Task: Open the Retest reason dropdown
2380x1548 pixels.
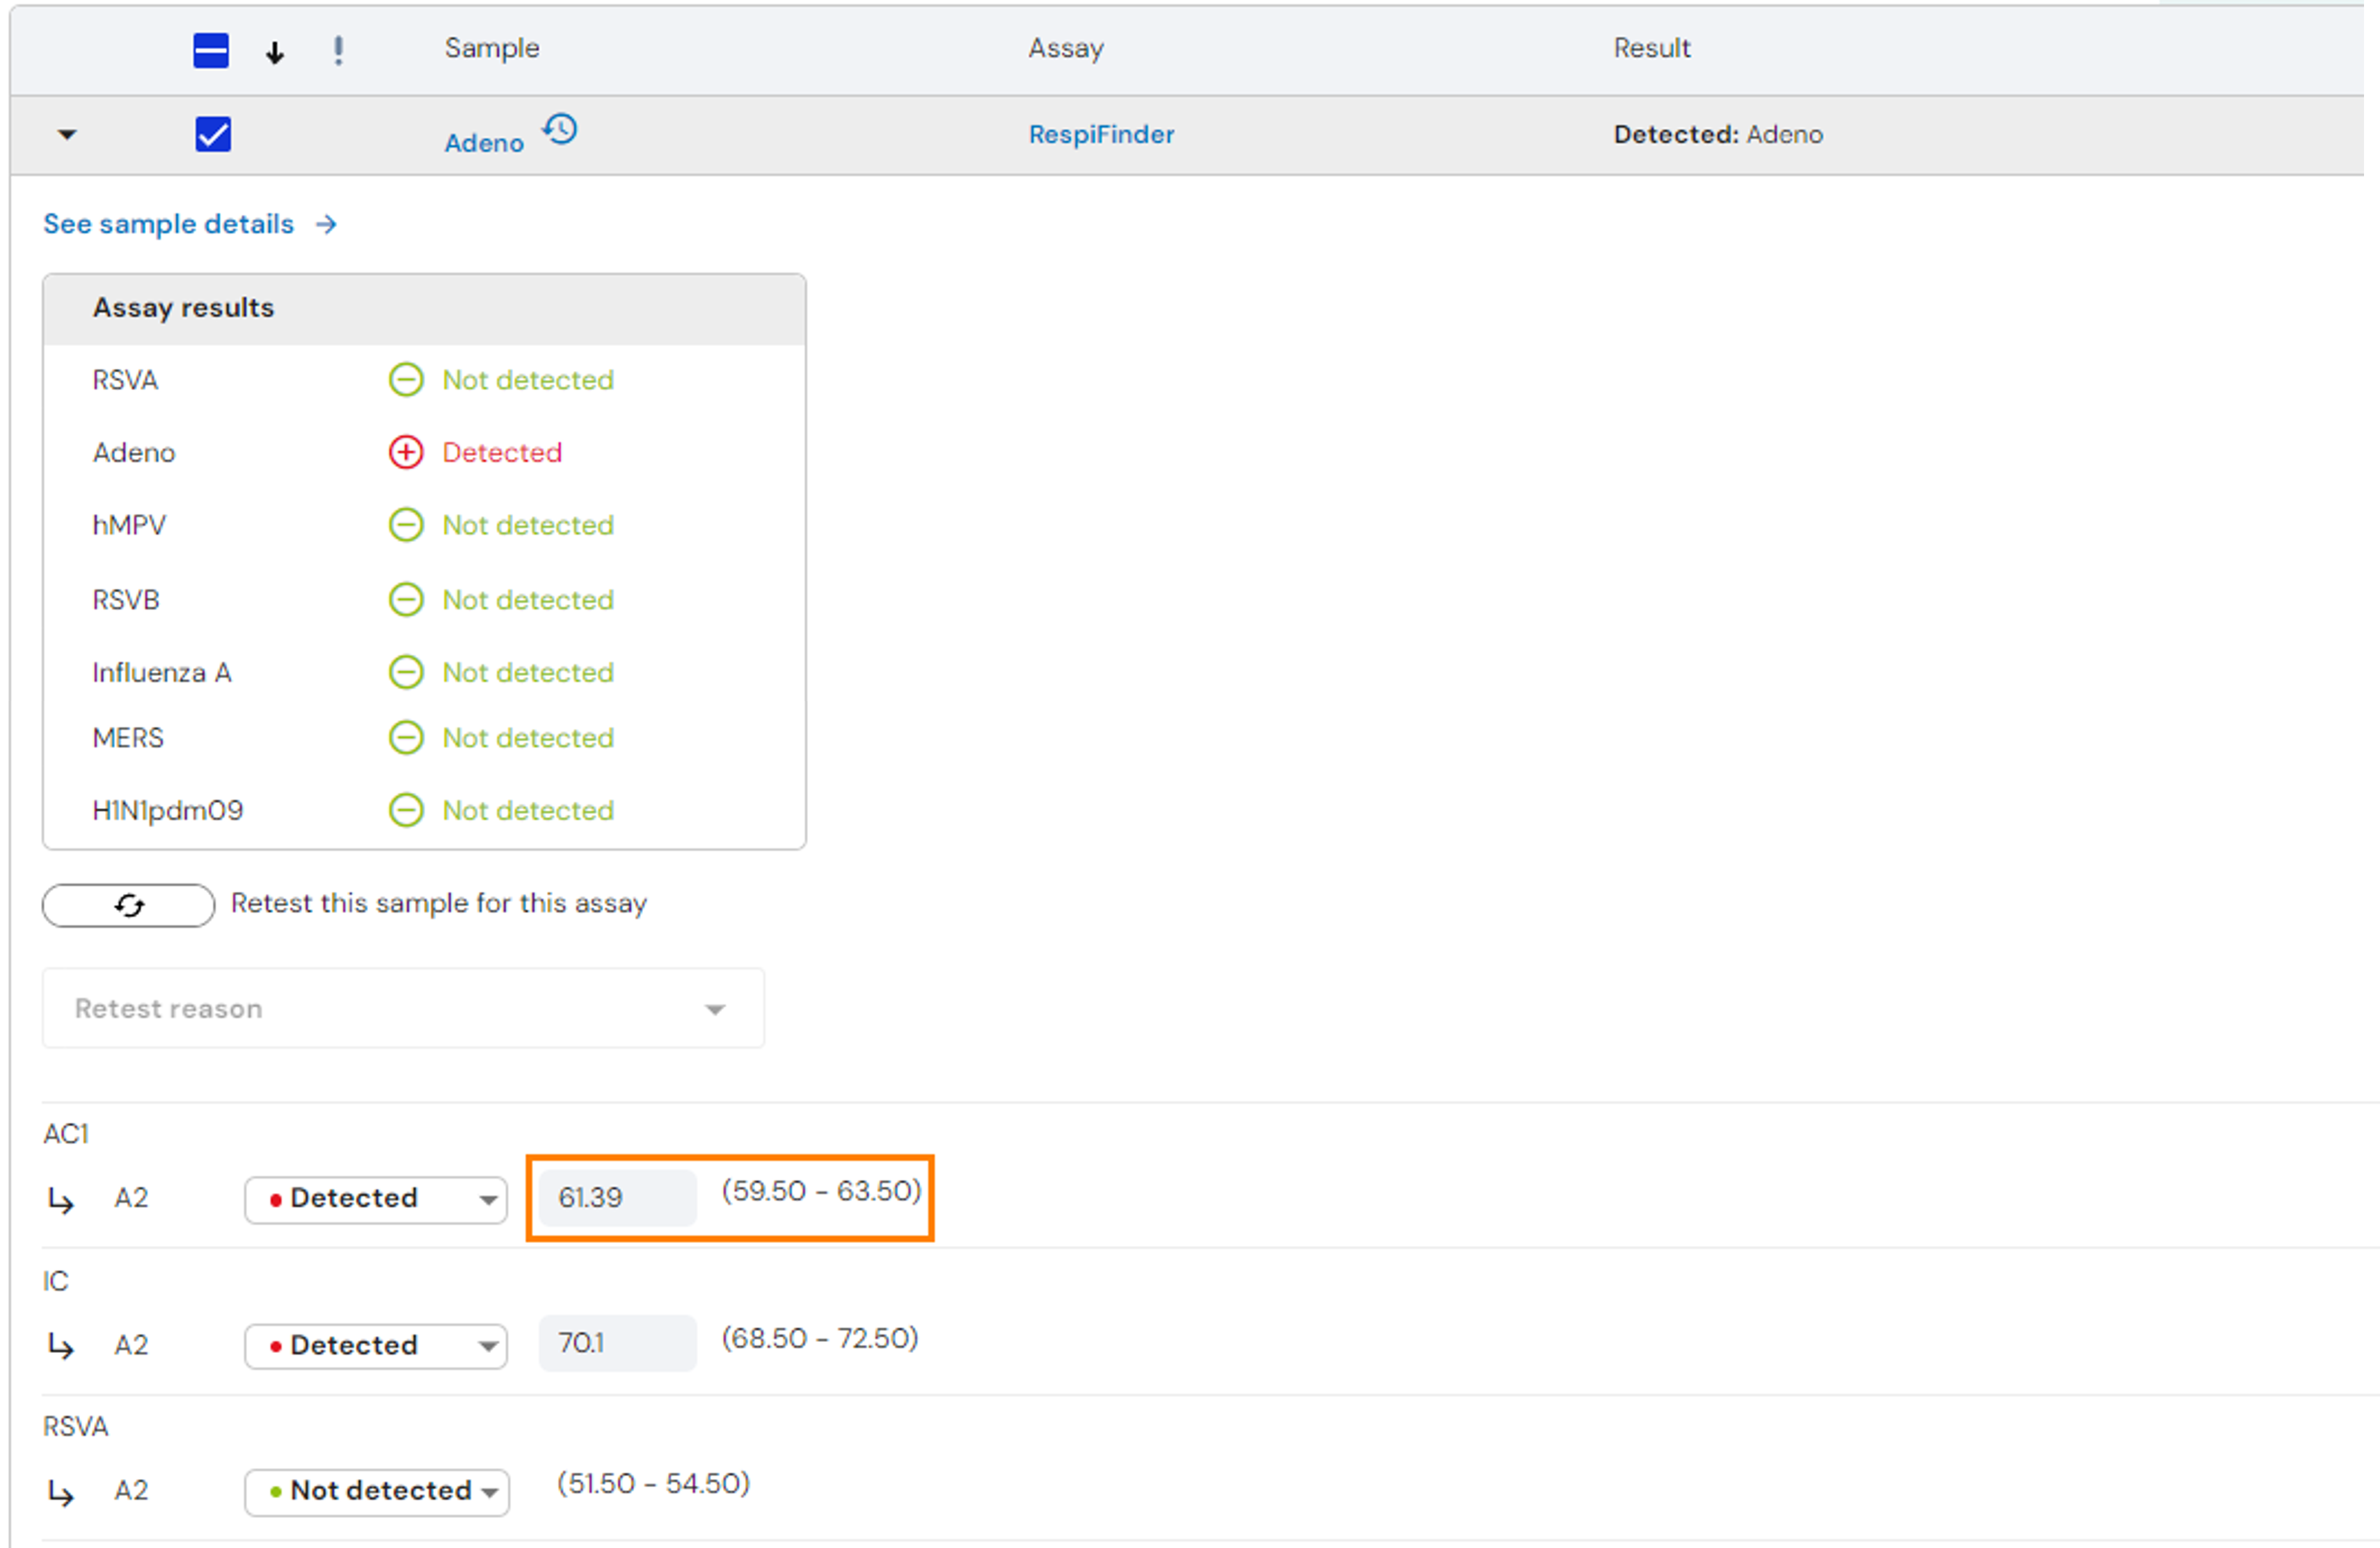Action: coord(404,1008)
